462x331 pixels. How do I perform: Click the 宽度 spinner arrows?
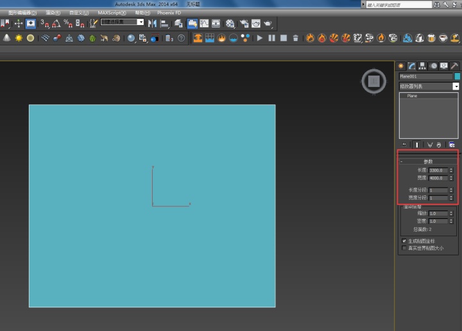[x=451, y=178]
